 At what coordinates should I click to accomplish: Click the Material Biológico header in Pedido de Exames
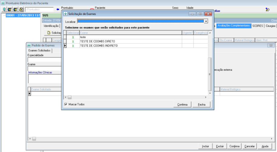pyautogui.click(x=247, y=90)
